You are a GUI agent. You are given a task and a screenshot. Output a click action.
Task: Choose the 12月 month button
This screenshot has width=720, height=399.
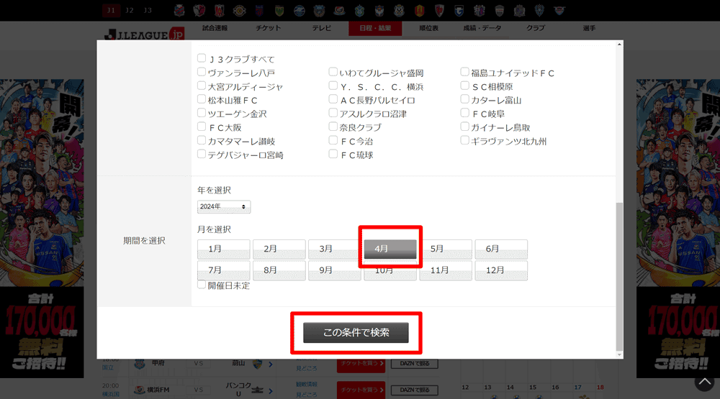(x=501, y=270)
